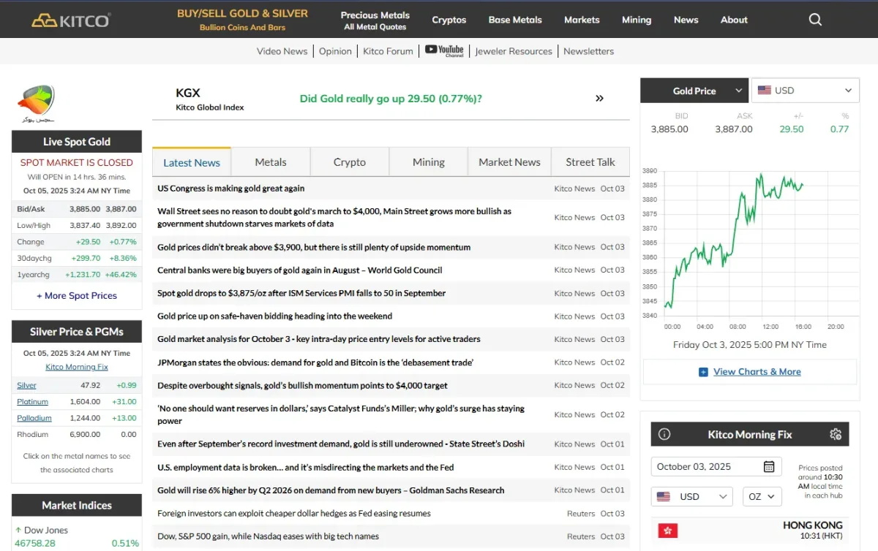Switch to the Street Talk tab

[590, 162]
